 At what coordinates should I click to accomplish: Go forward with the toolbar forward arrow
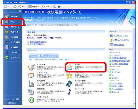pos(15,7)
